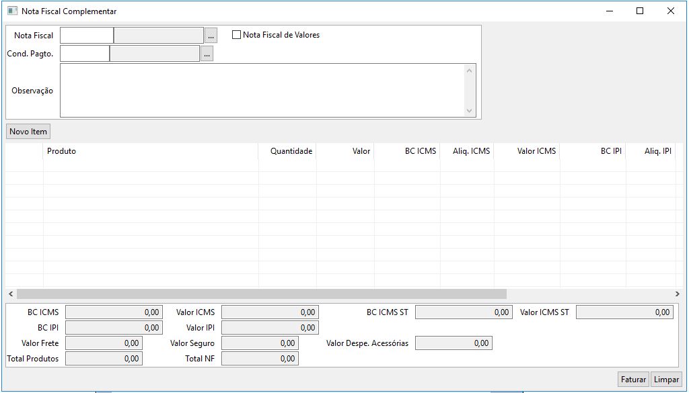Click the Valor Despe. Acessórias field
The width and height of the screenshot is (689, 393).
pyautogui.click(x=454, y=343)
